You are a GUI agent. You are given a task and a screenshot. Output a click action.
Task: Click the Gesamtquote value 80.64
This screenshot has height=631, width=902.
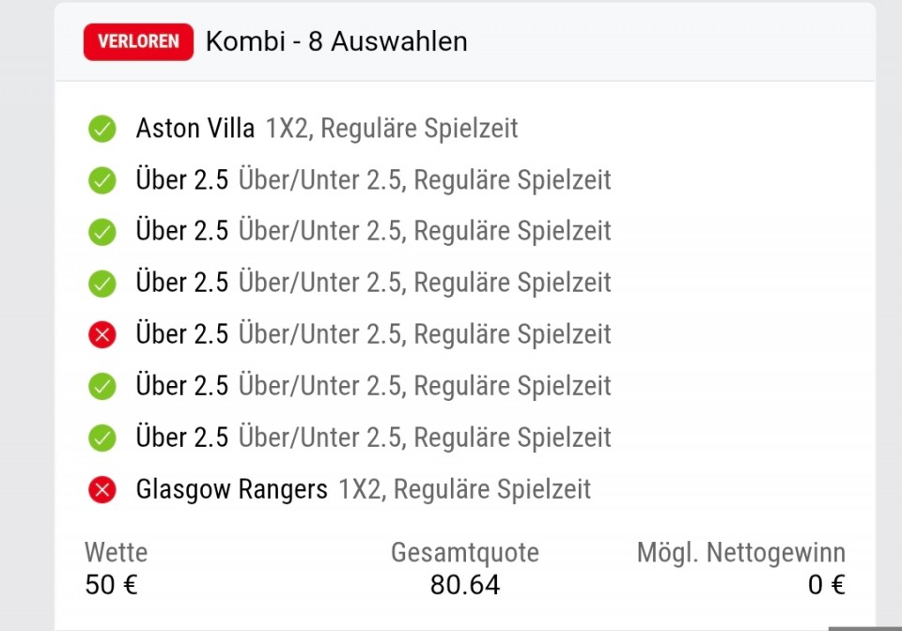(x=465, y=585)
